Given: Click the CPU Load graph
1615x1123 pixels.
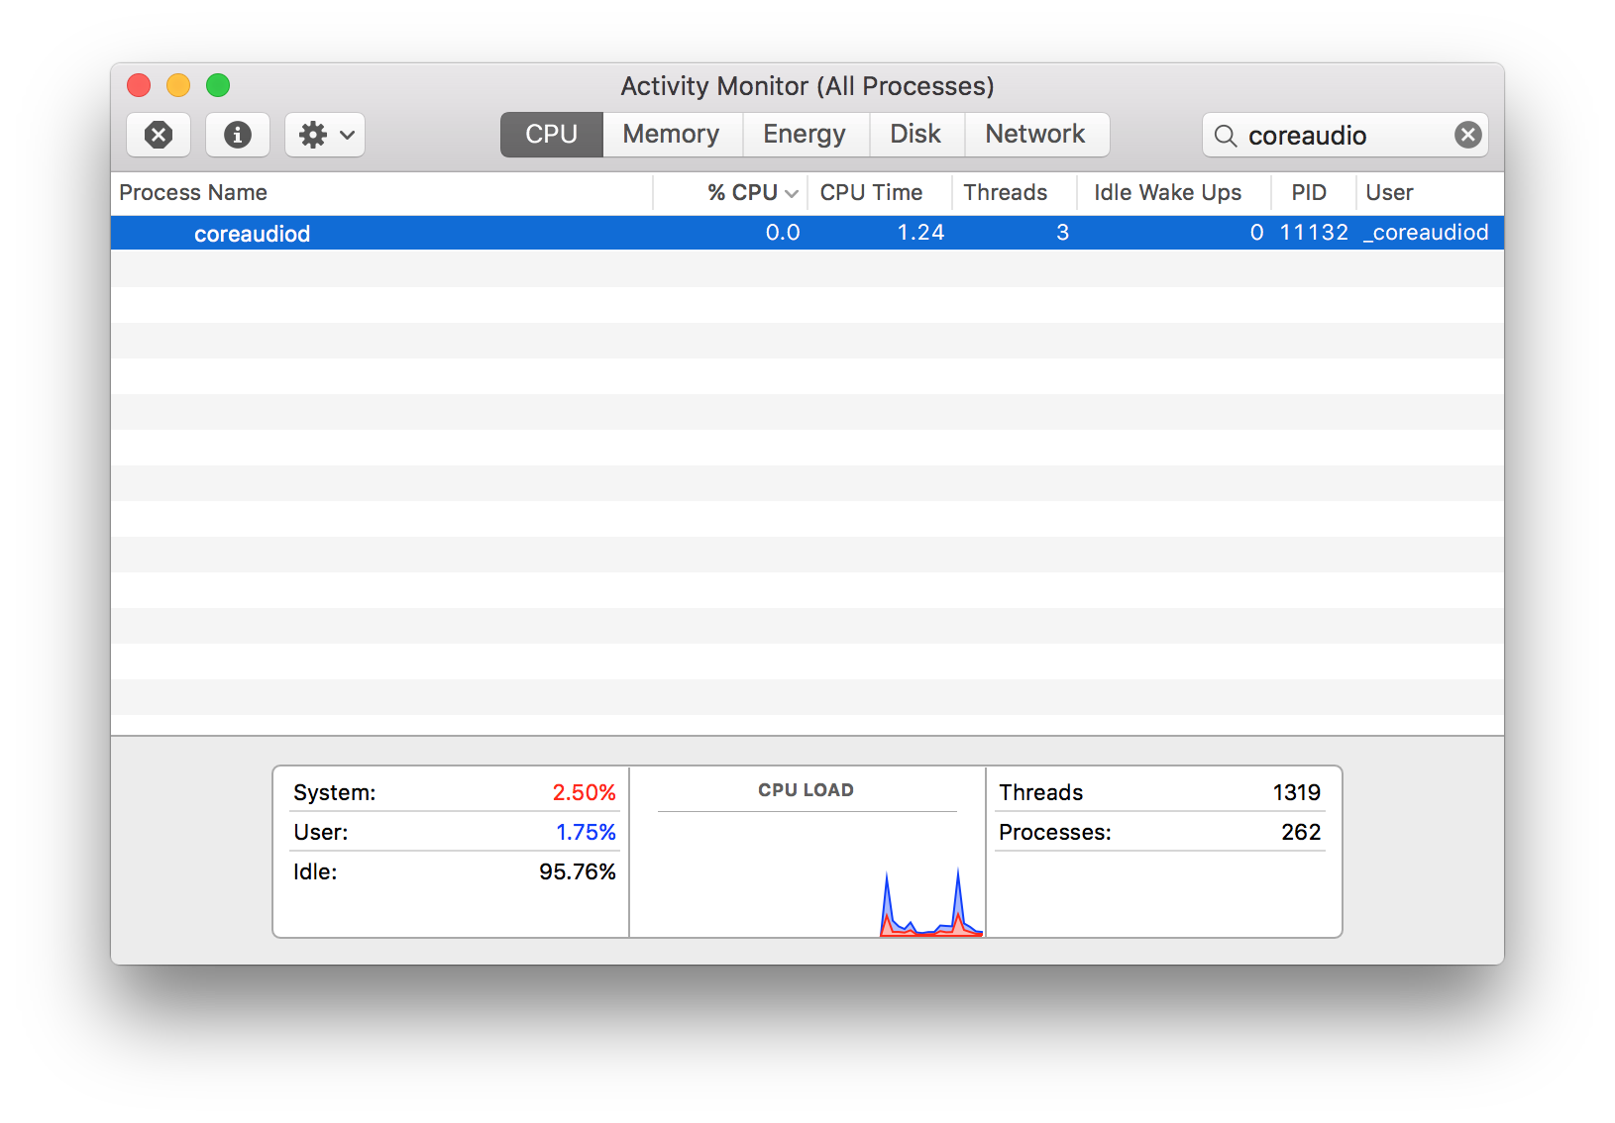Looking at the screenshot, I should click(807, 875).
